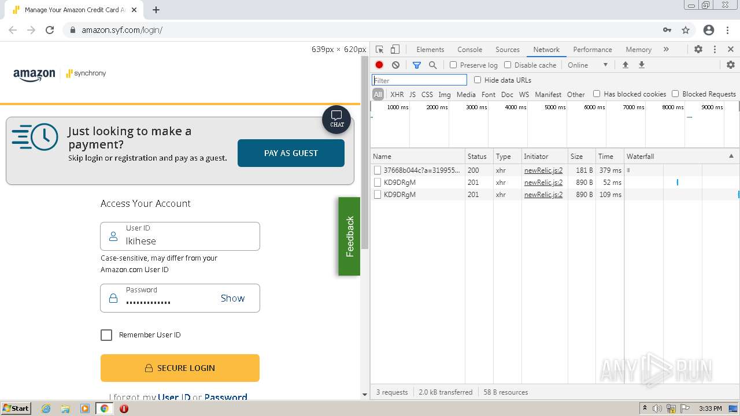Screen dimensions: 740x416
Task: Toggle the network filter funnel icon
Action: [416, 65]
